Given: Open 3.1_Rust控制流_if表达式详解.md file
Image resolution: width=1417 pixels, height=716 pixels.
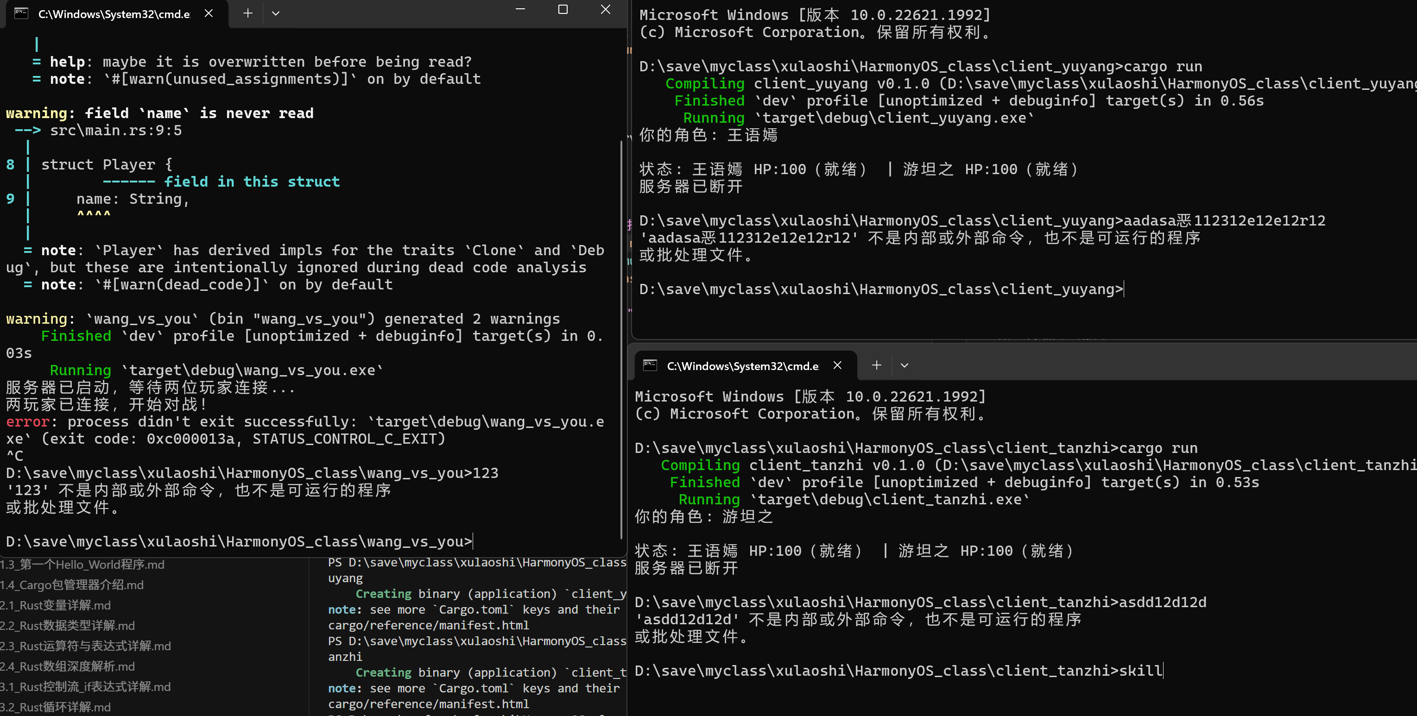Looking at the screenshot, I should 86,686.
